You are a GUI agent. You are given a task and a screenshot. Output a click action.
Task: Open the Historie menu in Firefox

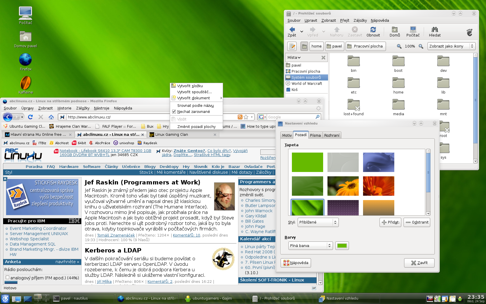tap(64, 108)
